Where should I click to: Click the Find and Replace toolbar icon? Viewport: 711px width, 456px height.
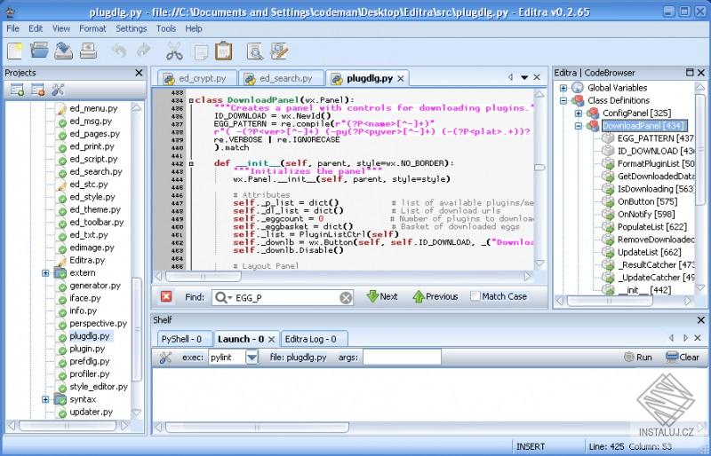[279, 51]
